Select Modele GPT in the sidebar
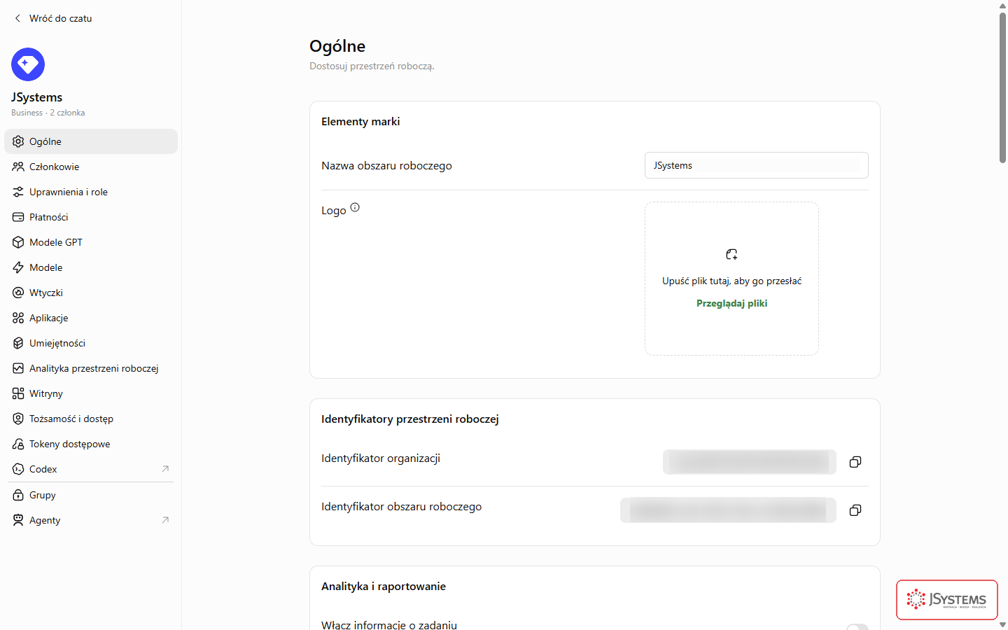This screenshot has height=630, width=1008. (x=91, y=242)
